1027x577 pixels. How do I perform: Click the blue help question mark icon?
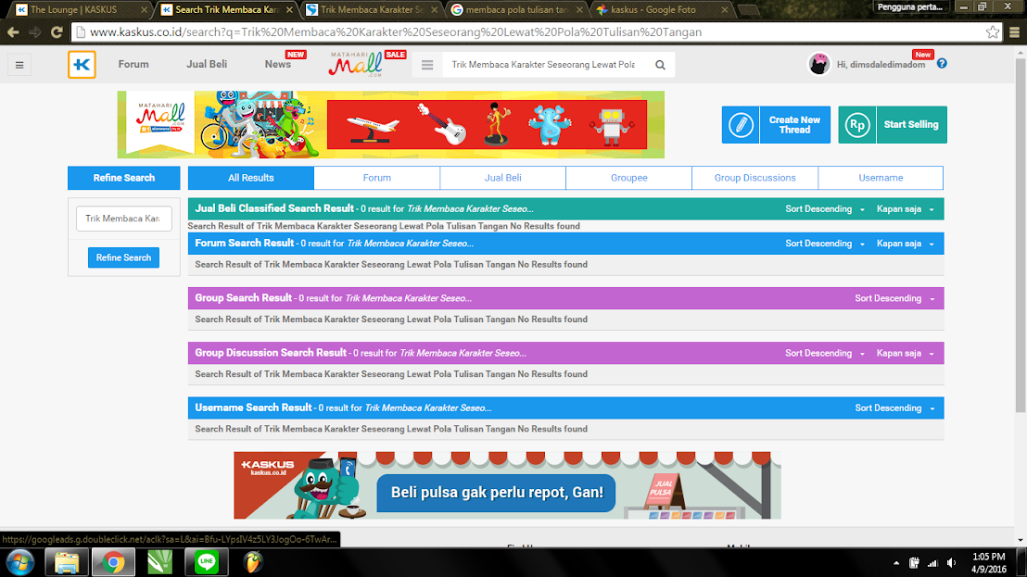click(942, 64)
